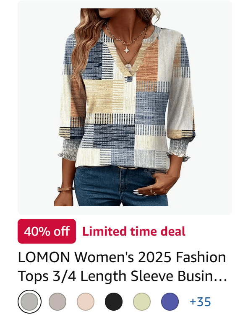The height and width of the screenshot is (335, 248).
Task: Open the Limited time deal label
Action: coord(134,231)
